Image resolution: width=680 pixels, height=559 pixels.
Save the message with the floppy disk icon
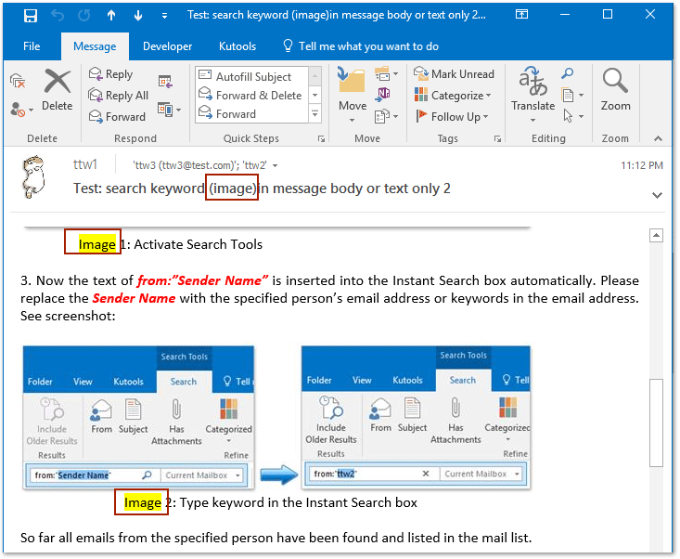pos(31,16)
